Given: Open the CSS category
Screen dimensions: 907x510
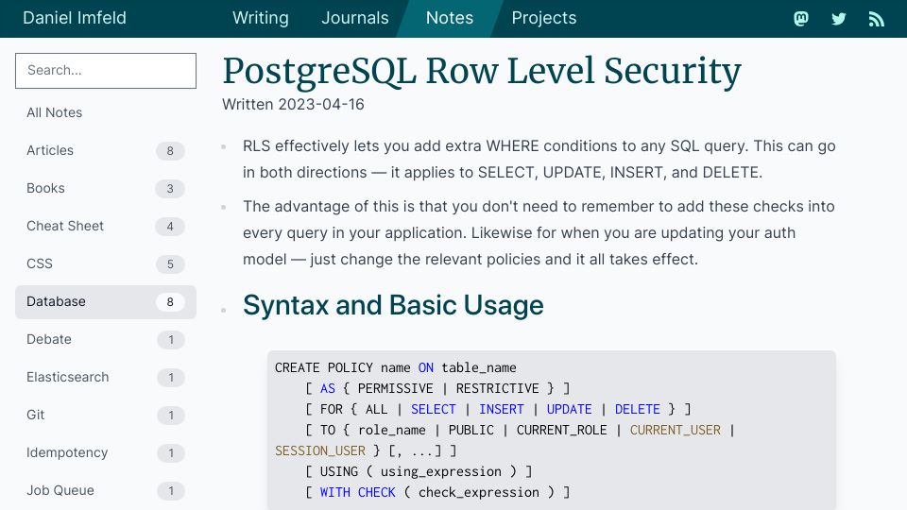Looking at the screenshot, I should tap(106, 263).
